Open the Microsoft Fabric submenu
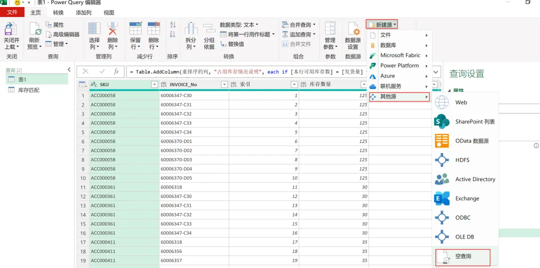The width and height of the screenshot is (540, 268). pos(399,55)
